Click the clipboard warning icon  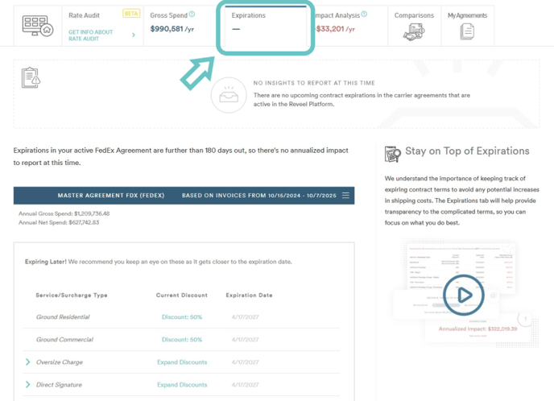31,77
